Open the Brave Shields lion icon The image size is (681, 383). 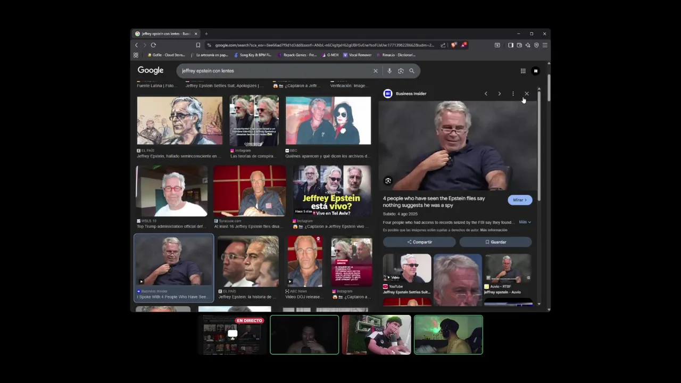pyautogui.click(x=453, y=45)
